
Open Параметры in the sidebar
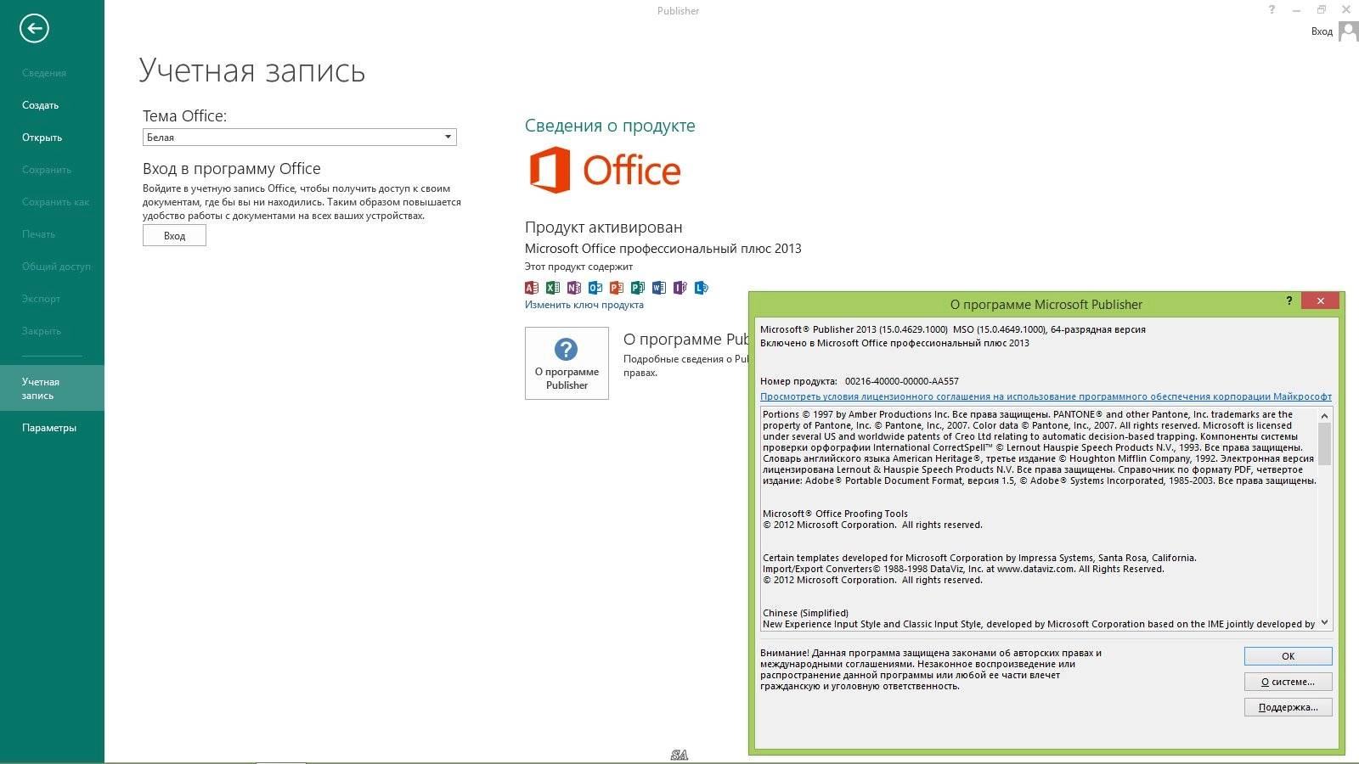pyautogui.click(x=49, y=428)
